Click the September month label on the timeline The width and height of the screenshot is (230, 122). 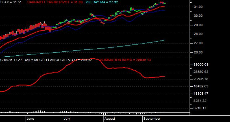point(152,119)
